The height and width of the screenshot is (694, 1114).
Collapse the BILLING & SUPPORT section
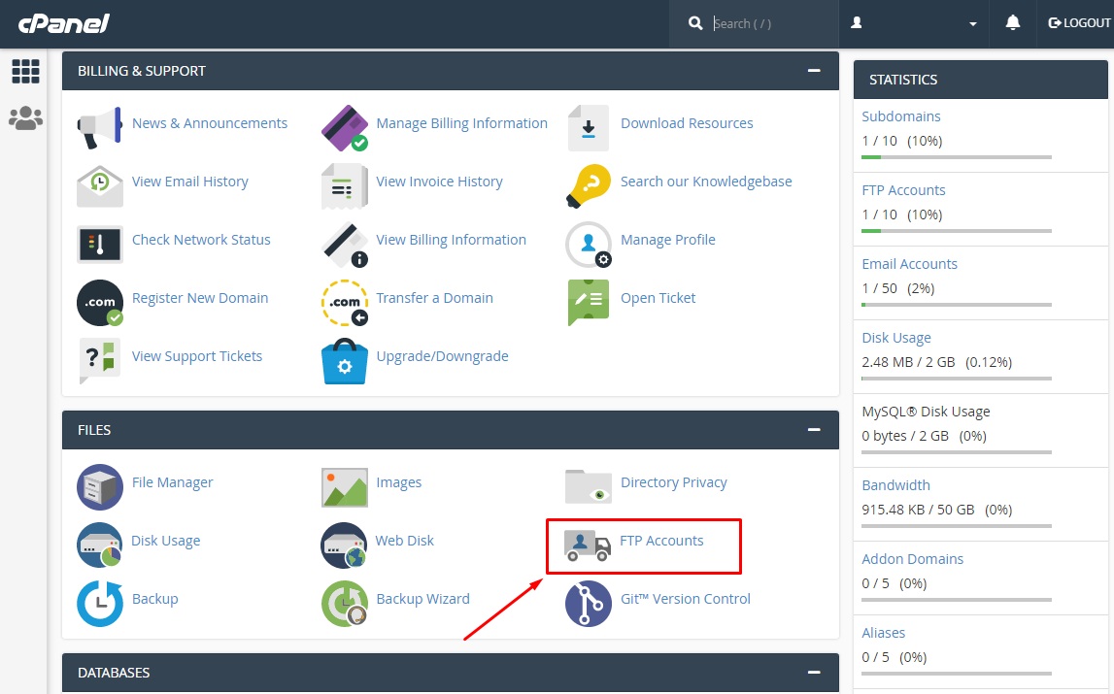pos(814,70)
